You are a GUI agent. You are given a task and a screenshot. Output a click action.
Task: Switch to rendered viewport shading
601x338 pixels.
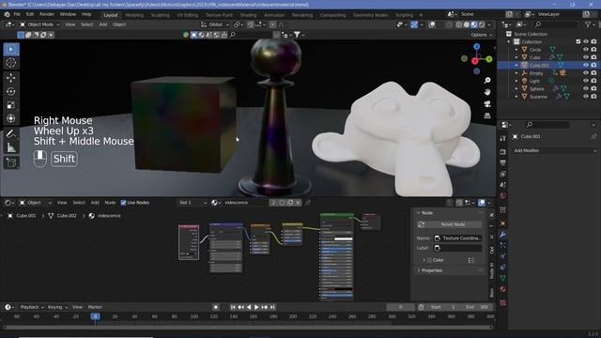[x=482, y=24]
